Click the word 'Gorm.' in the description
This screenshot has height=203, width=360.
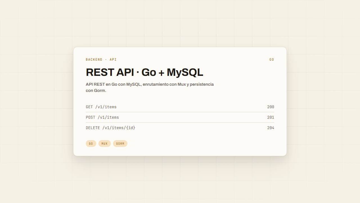click(100, 91)
